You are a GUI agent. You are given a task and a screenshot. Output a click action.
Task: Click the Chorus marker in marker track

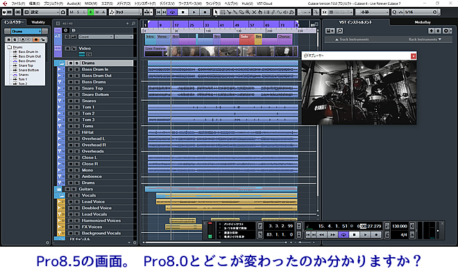point(285,39)
